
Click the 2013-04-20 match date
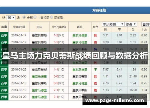pos(19,97)
